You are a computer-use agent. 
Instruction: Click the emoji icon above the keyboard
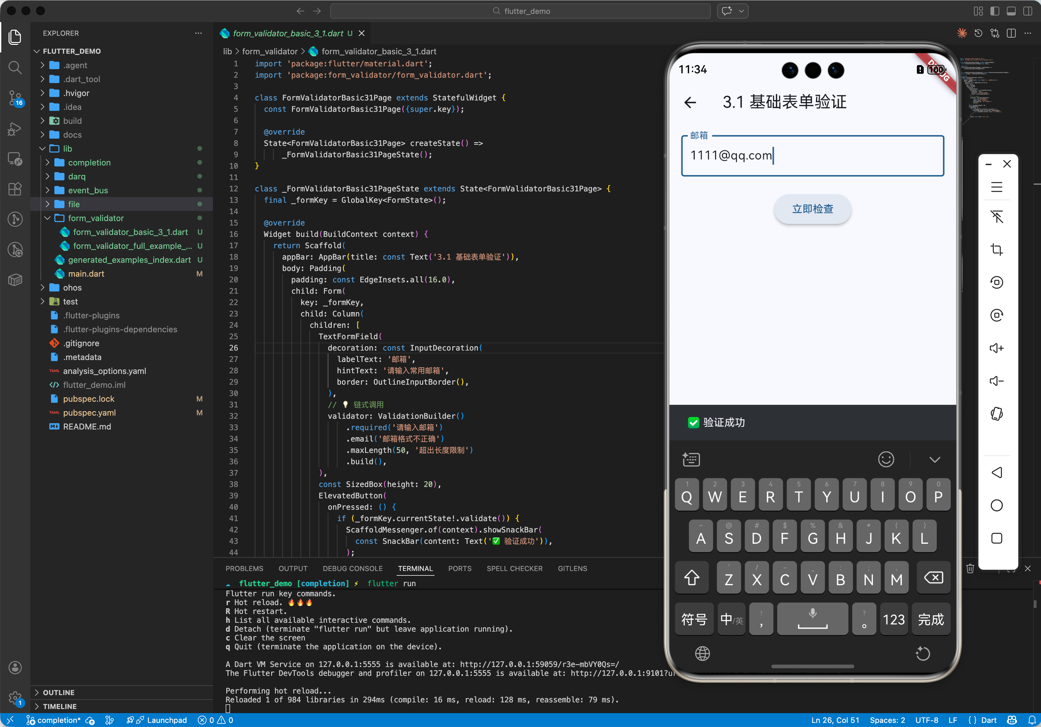886,459
